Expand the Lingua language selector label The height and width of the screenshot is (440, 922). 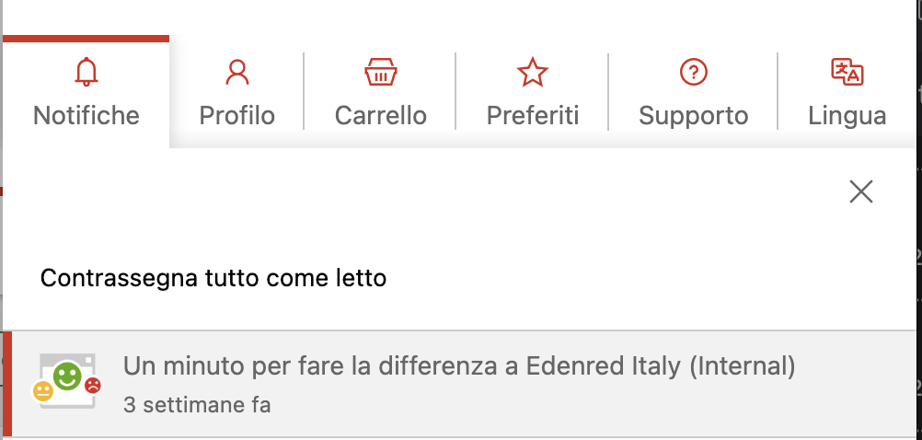pyautogui.click(x=847, y=116)
